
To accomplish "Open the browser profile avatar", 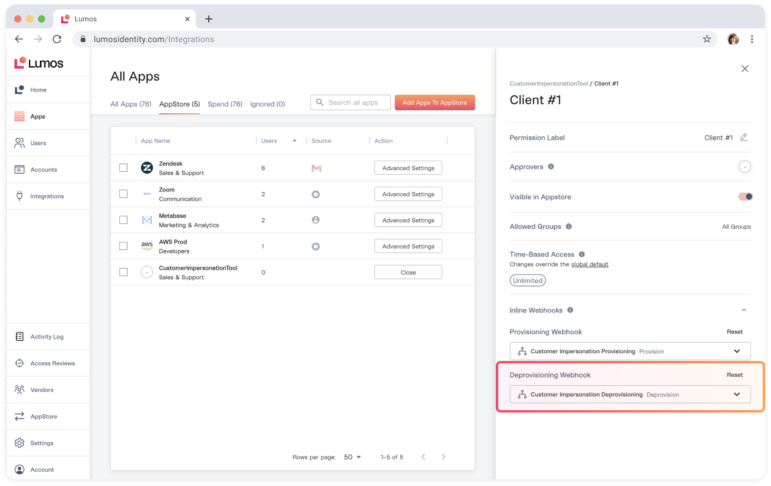I will tap(733, 39).
